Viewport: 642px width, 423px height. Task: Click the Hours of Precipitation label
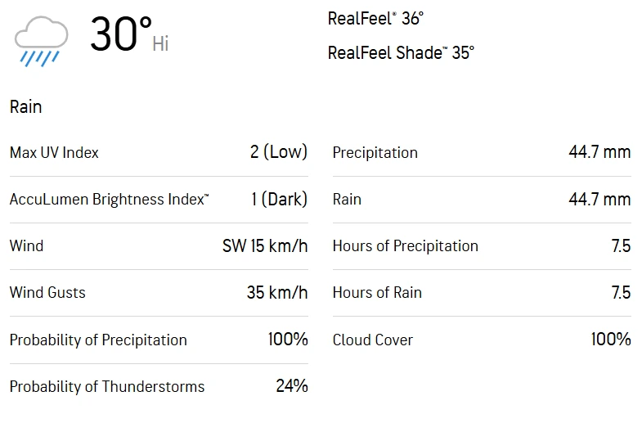tap(405, 246)
